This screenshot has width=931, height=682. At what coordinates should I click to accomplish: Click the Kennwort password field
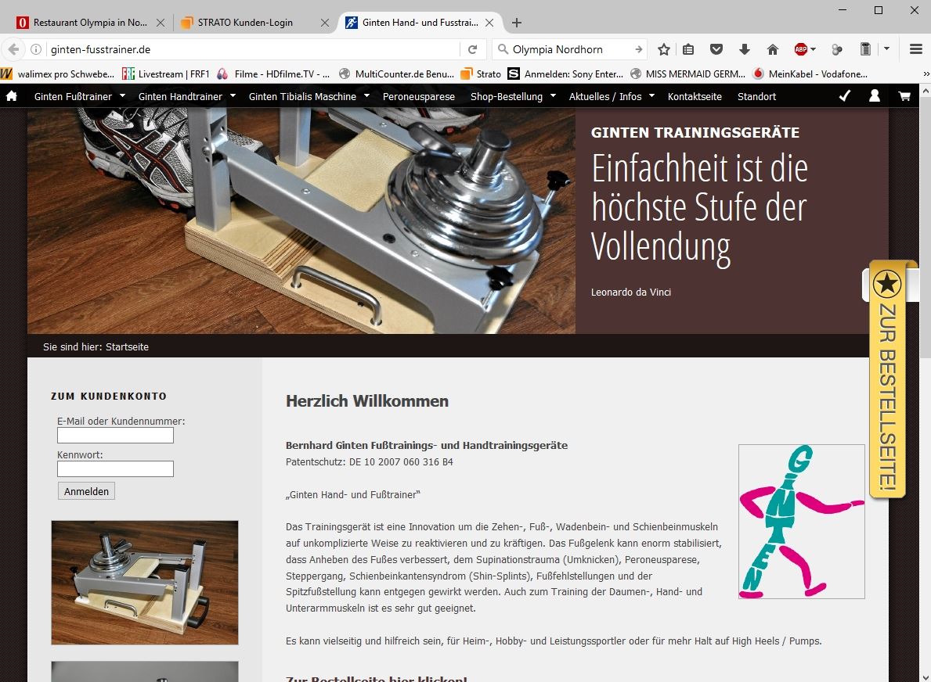click(115, 468)
